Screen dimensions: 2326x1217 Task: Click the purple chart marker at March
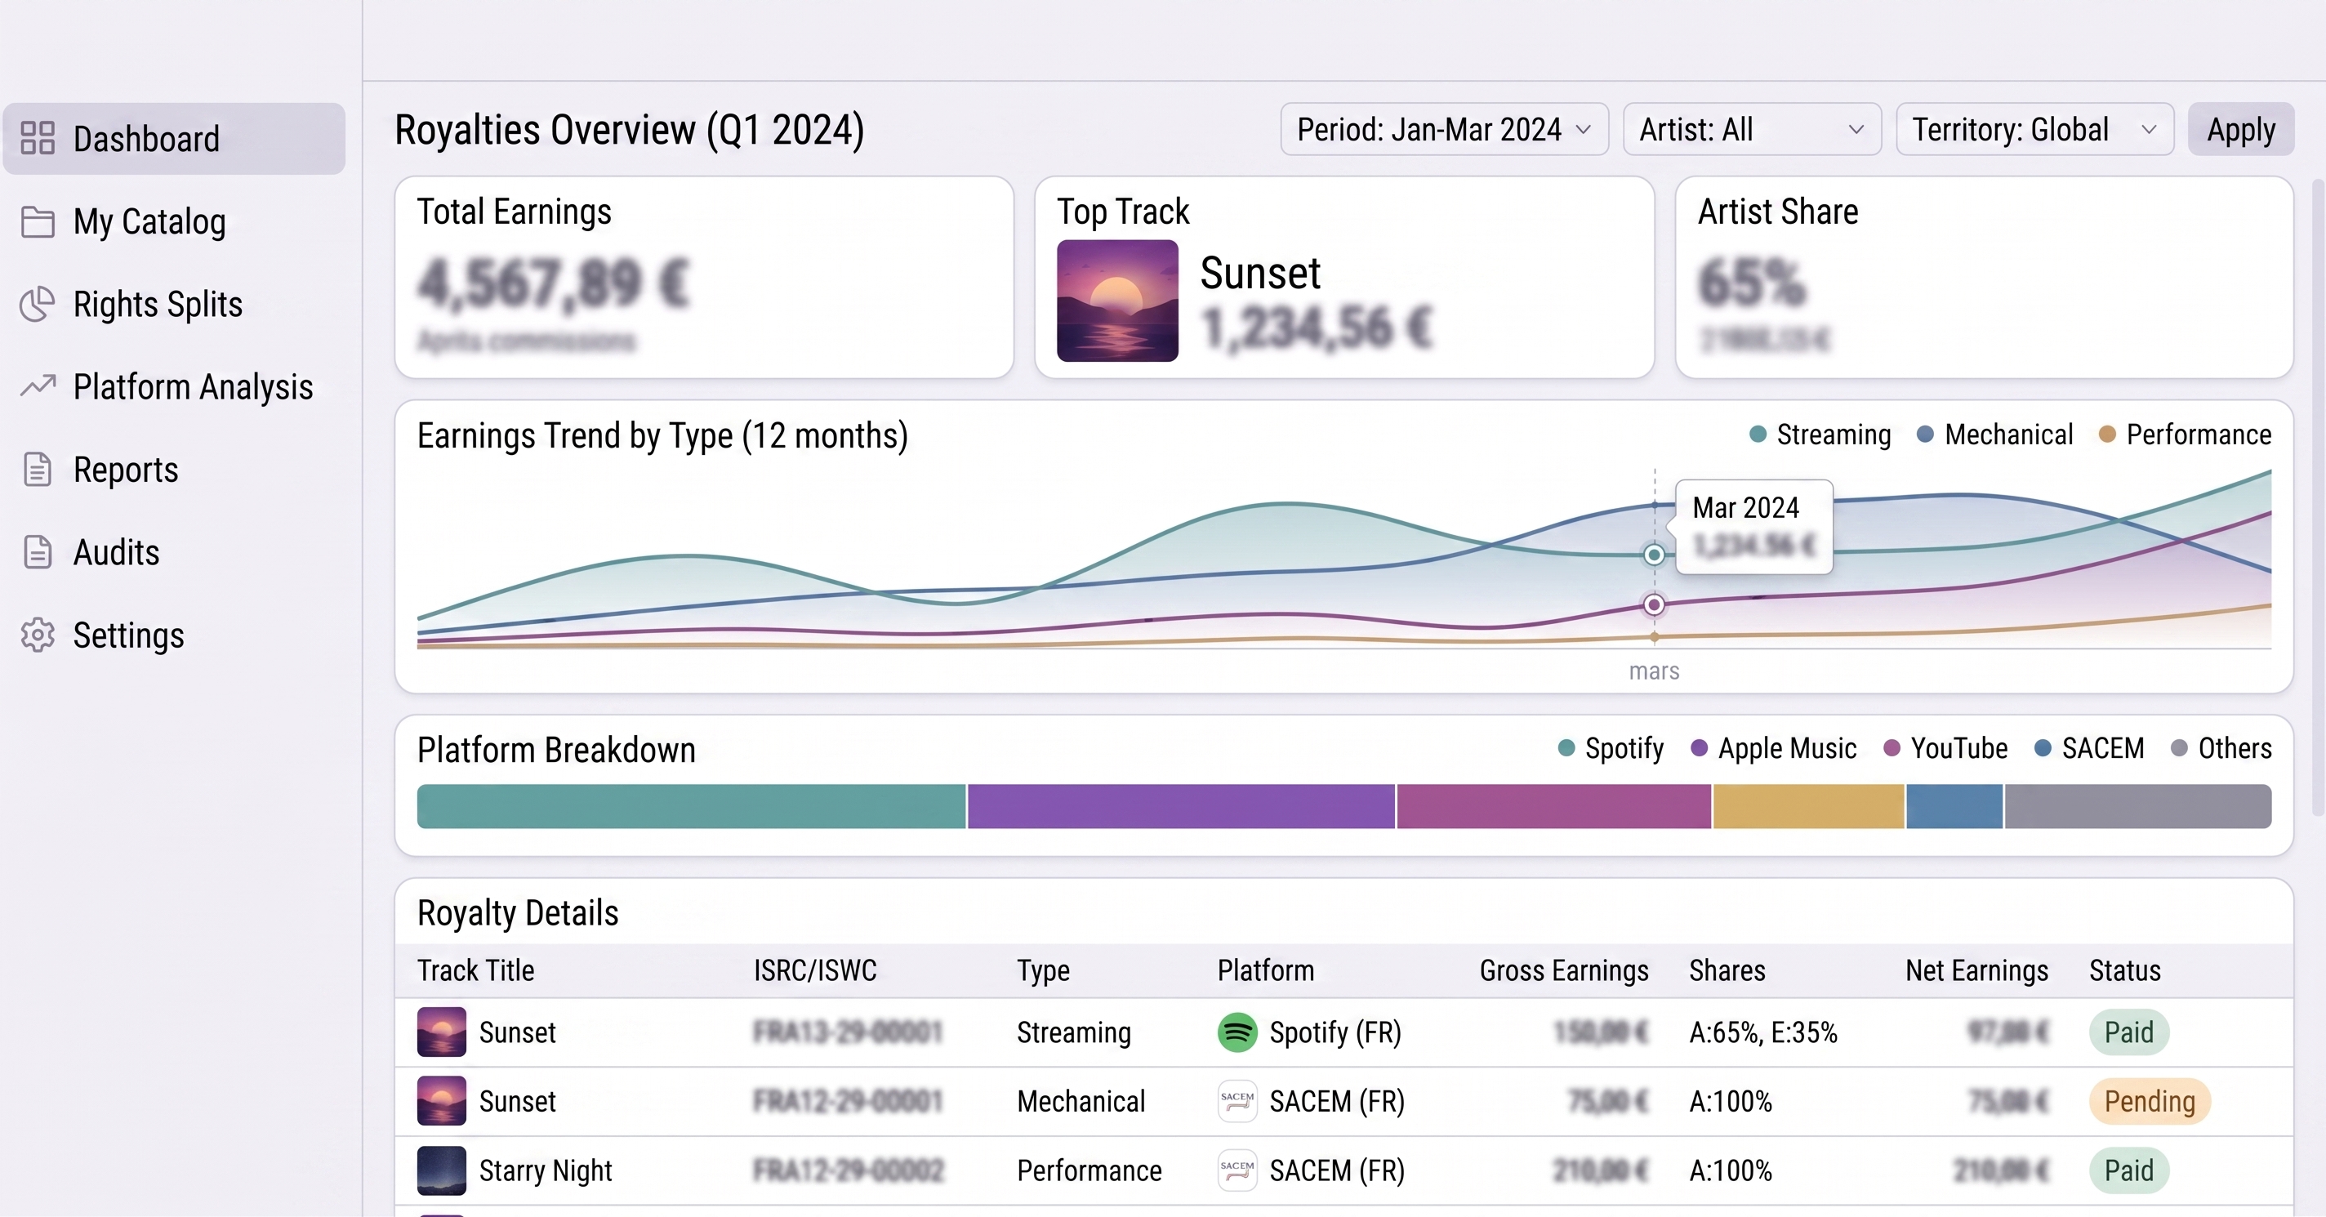point(1654,604)
